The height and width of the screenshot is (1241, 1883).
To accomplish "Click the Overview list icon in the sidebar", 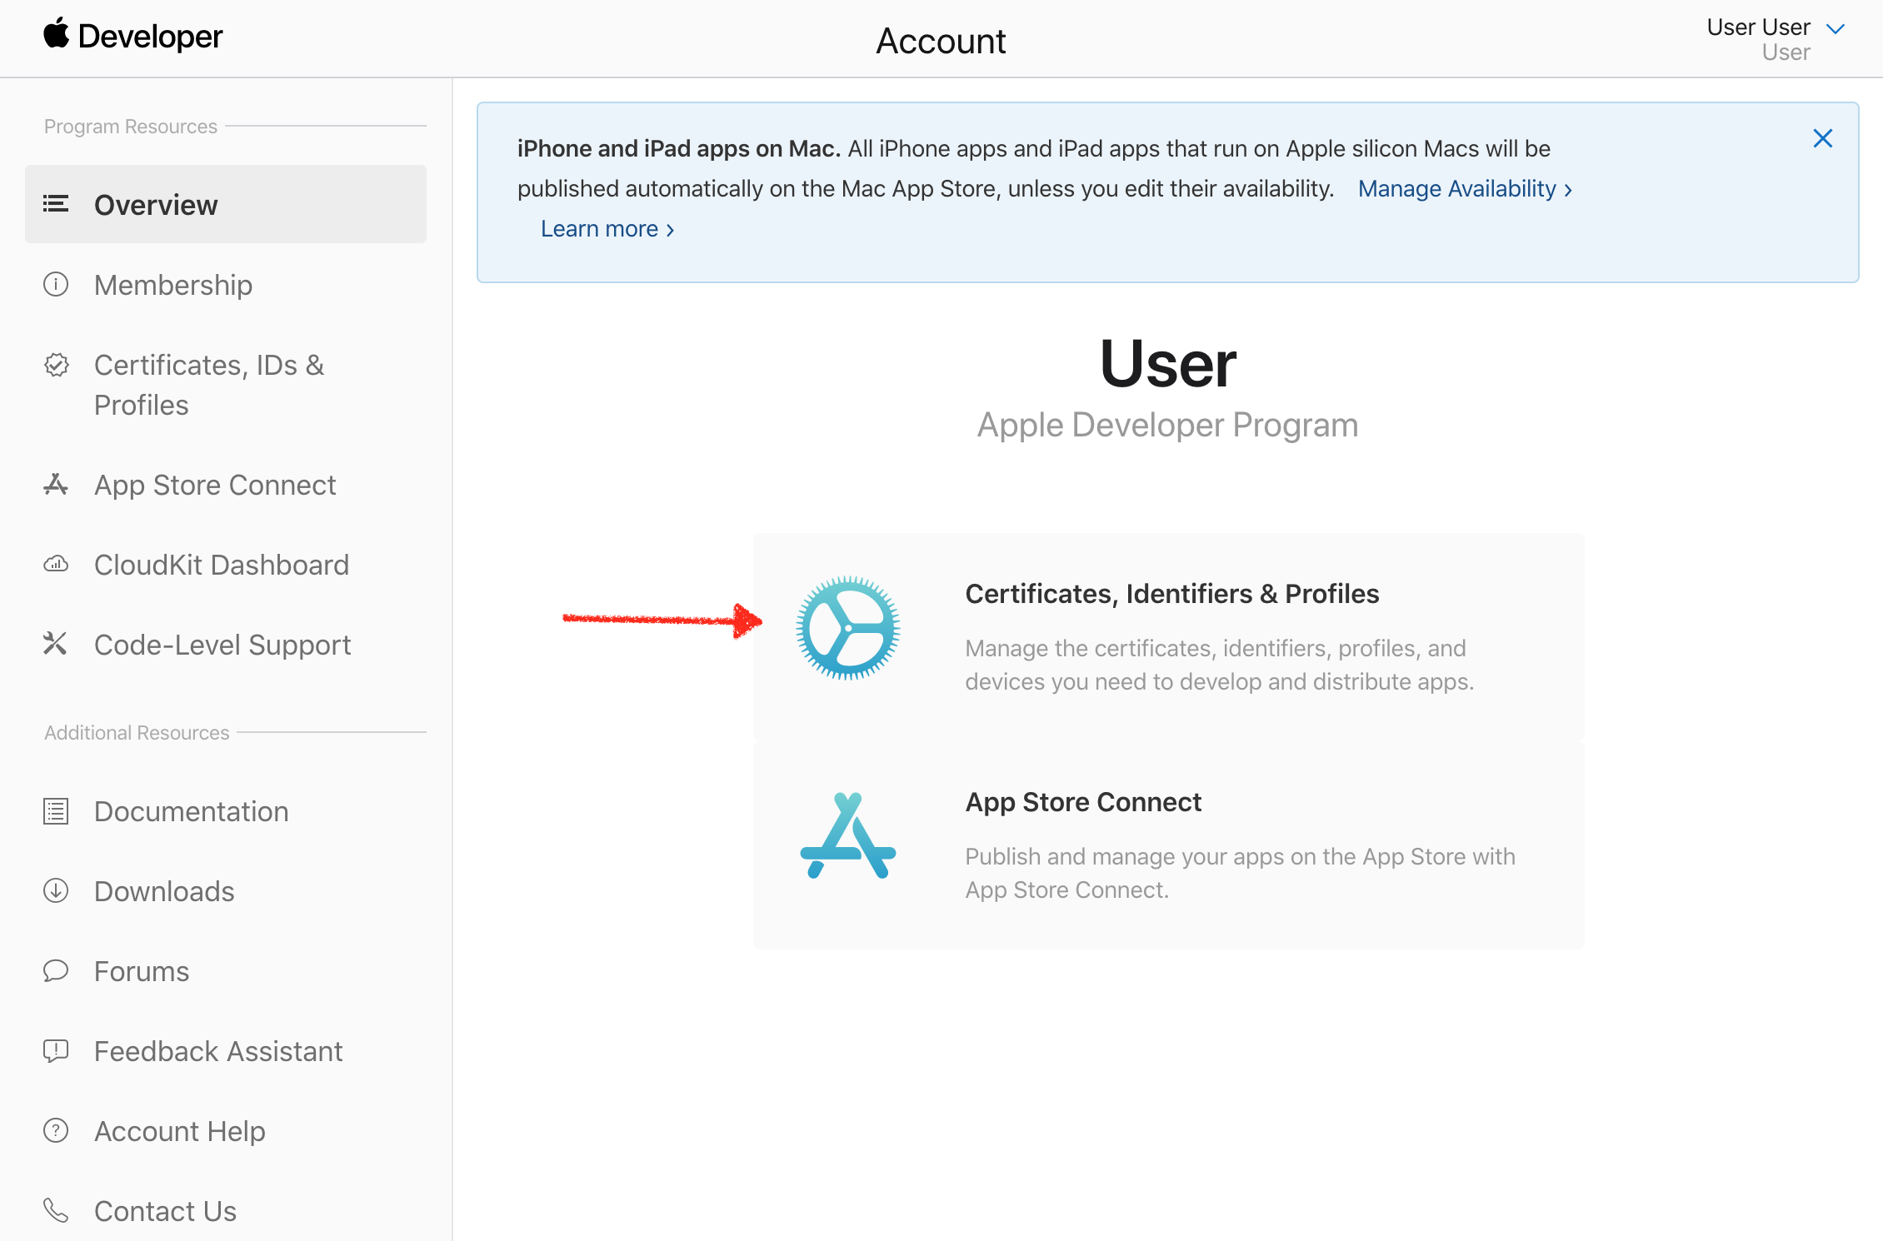I will 56,204.
